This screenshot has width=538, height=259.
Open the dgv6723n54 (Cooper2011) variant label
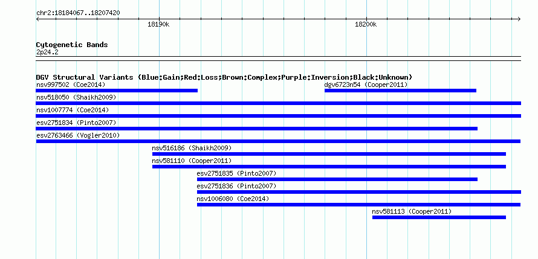[366, 85]
